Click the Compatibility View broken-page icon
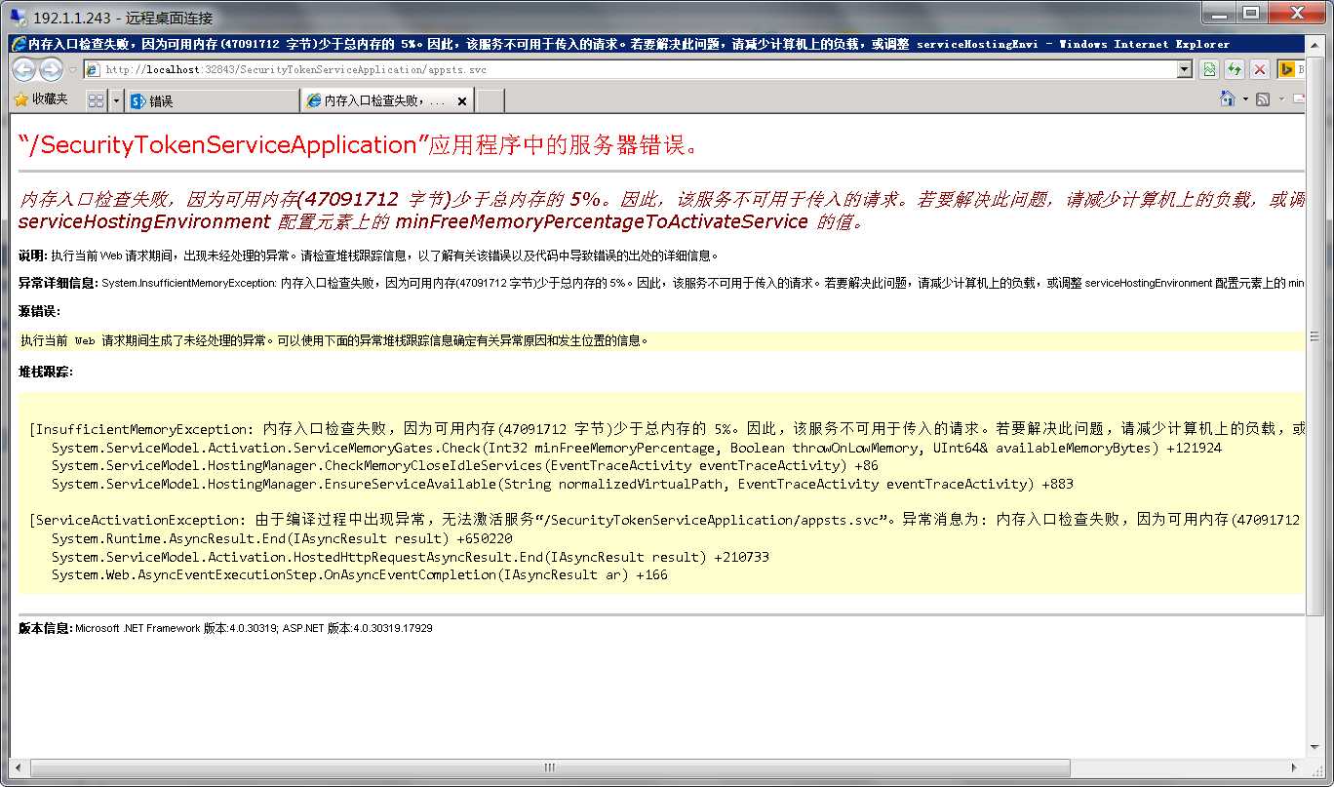The width and height of the screenshot is (1334, 787). 1210,69
